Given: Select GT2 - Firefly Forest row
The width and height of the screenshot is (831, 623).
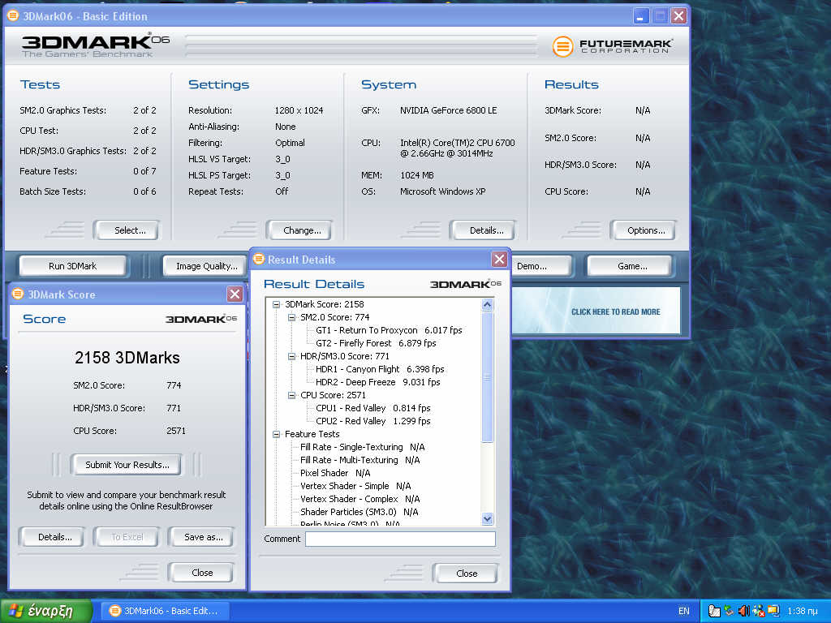Looking at the screenshot, I should [x=376, y=343].
